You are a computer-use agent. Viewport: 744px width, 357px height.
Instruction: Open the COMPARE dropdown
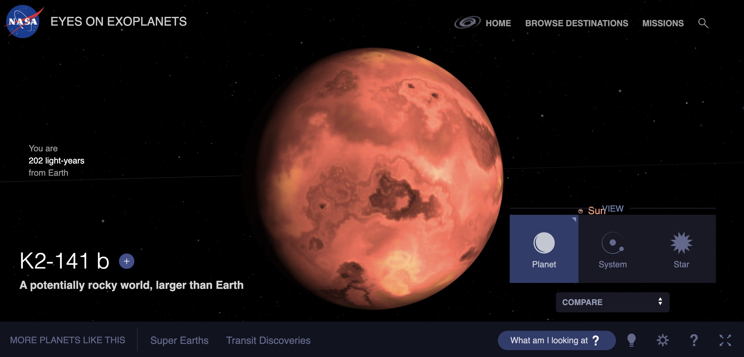pyautogui.click(x=613, y=302)
